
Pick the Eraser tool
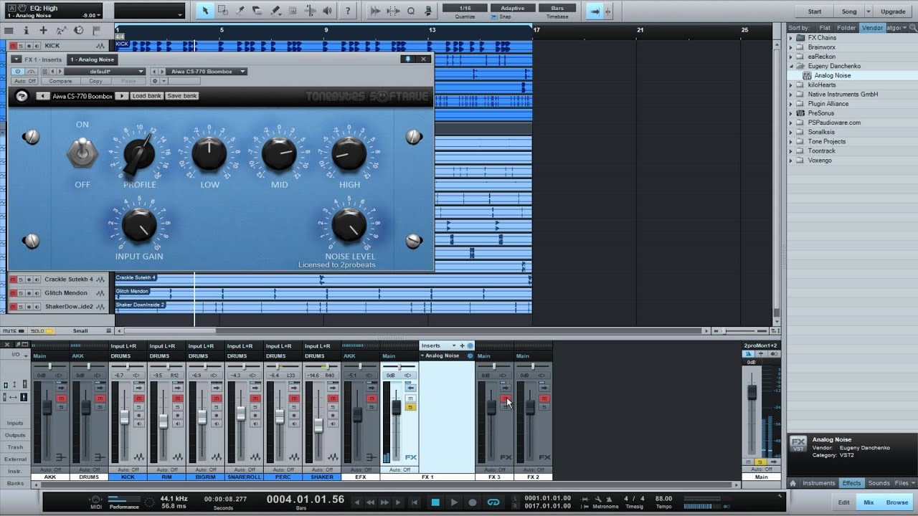pyautogui.click(x=257, y=11)
